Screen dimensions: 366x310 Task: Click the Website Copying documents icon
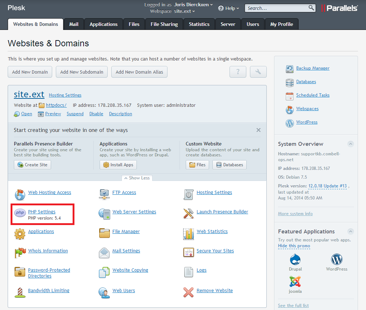[104, 272]
